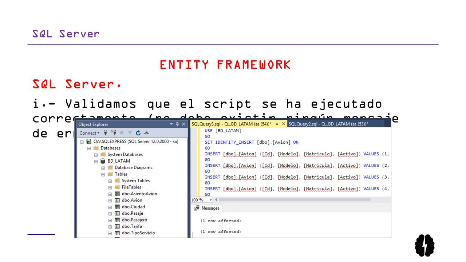Select the dbo.Pasajero table name
The height and width of the screenshot is (262, 466).
coord(134,220)
